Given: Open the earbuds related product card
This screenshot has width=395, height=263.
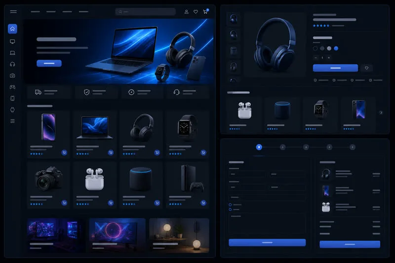Looking at the screenshot, I should (244, 115).
